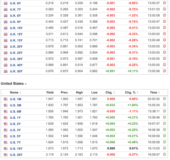This screenshot has width=170, height=160.
Task: Sort United States table by Name
Action: tap(15, 93)
